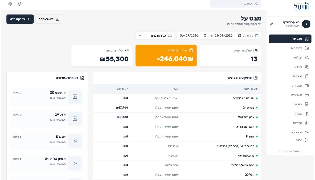Edit profile with the pencil icon

(x=271, y=24)
